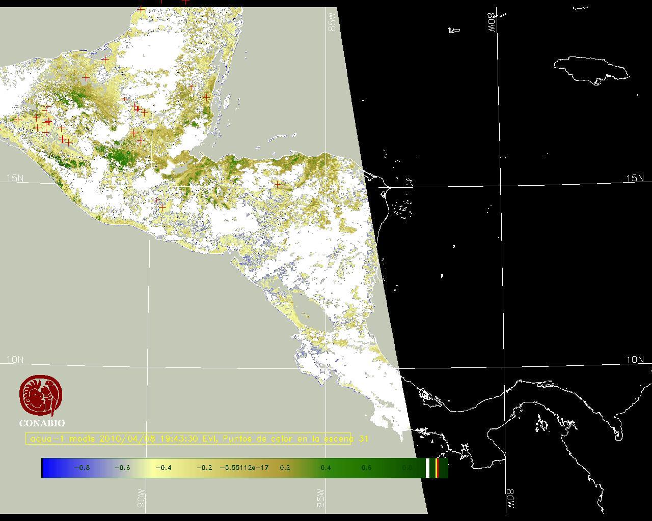Select the red hotspot cross on the Pacific coast near El Salvador
The height and width of the screenshot is (521, 652).
click(162, 207)
